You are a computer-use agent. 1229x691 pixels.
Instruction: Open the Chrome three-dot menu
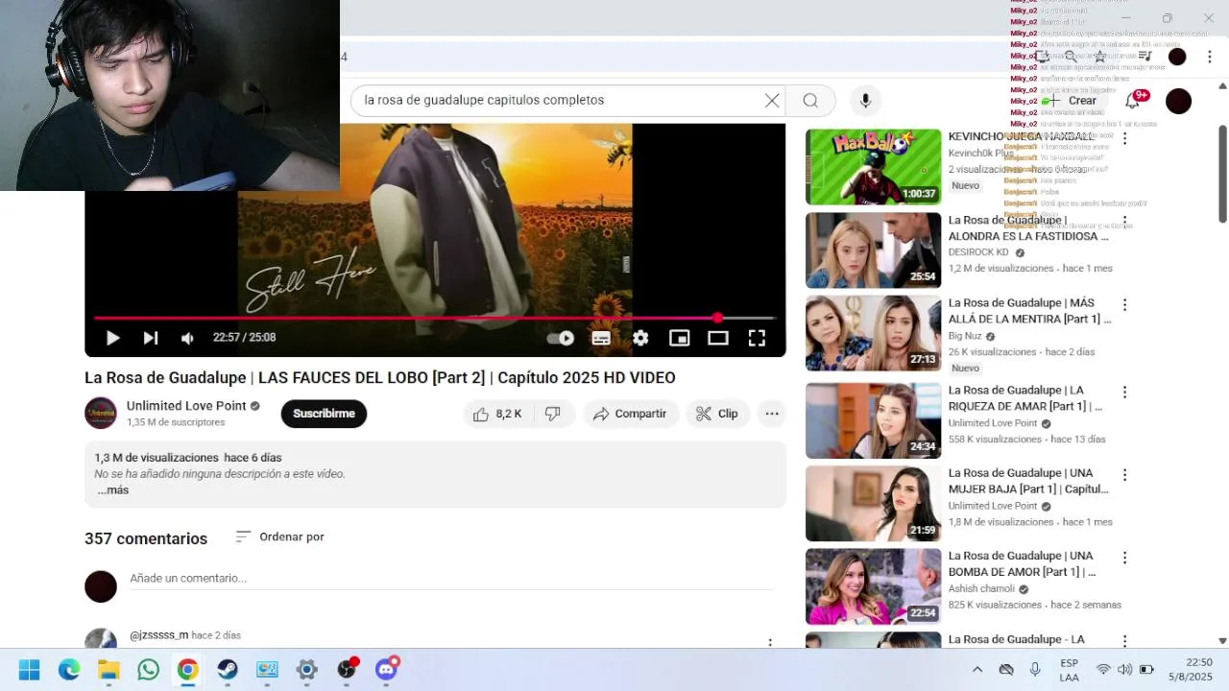[1210, 57]
